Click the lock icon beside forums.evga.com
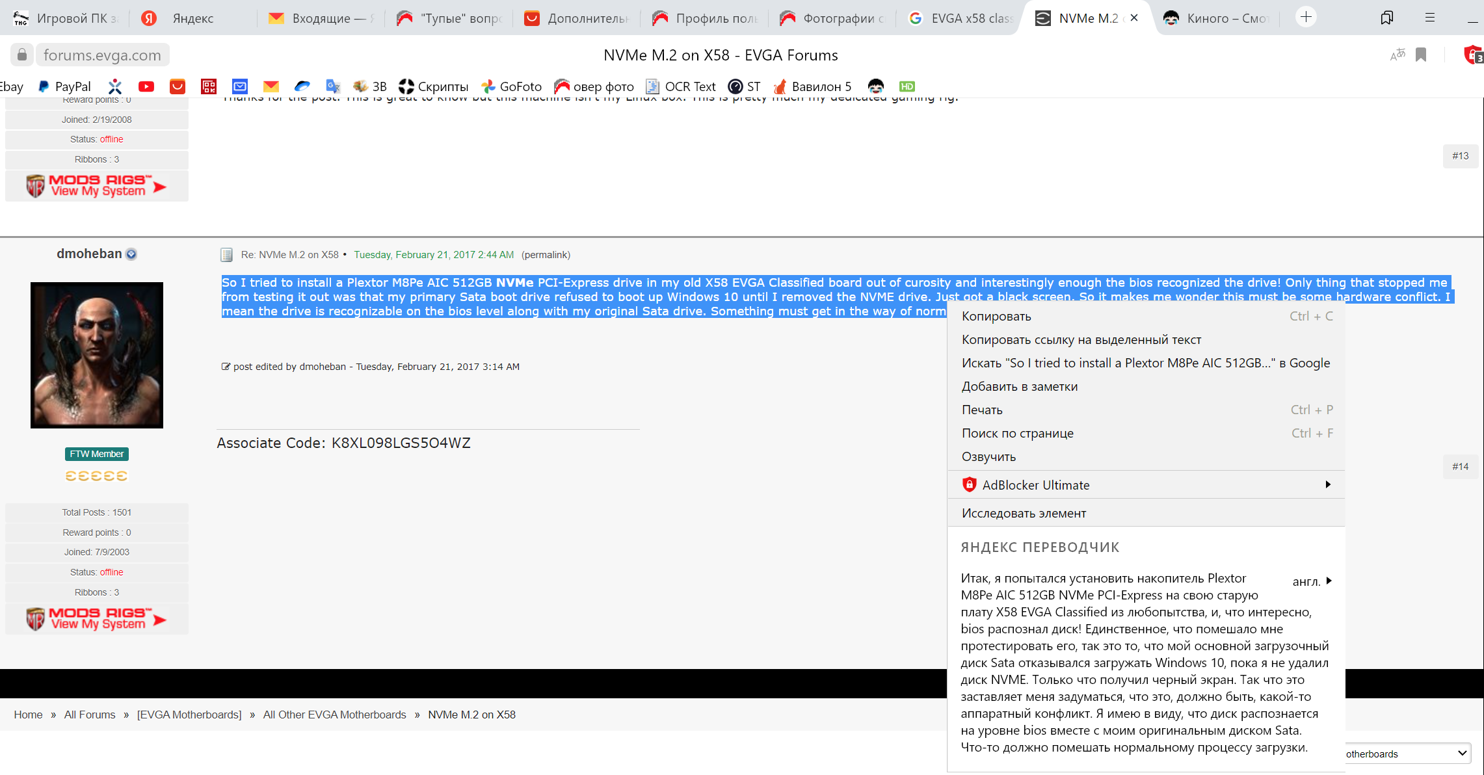Screen dimensions: 1484x775 [x=22, y=55]
